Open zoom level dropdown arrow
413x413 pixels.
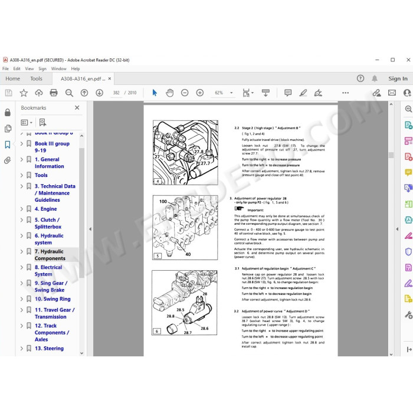pos(231,93)
